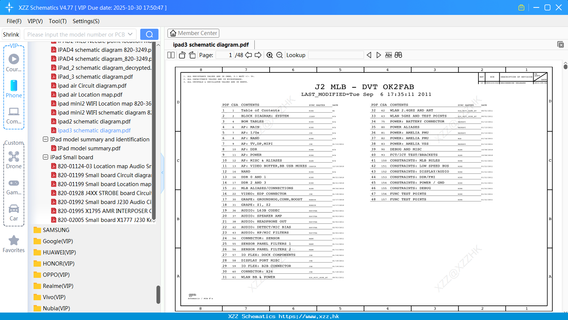568x320 pixels.
Task: Rotate the page clockwise
Action: pyautogui.click(x=192, y=55)
